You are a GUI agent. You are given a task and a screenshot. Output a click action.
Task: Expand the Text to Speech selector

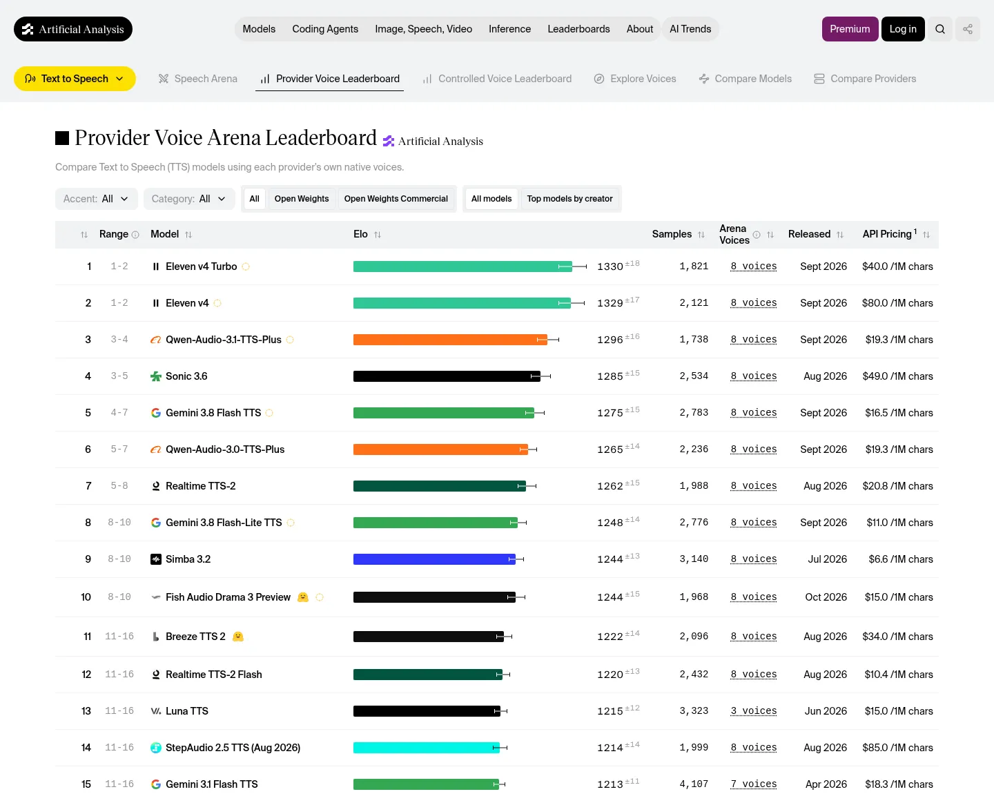coord(75,79)
